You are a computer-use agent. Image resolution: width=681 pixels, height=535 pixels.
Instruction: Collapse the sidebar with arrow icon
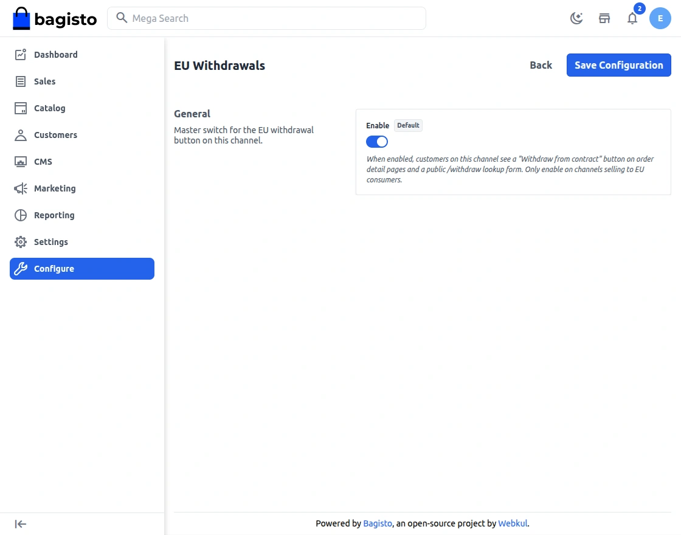click(21, 524)
